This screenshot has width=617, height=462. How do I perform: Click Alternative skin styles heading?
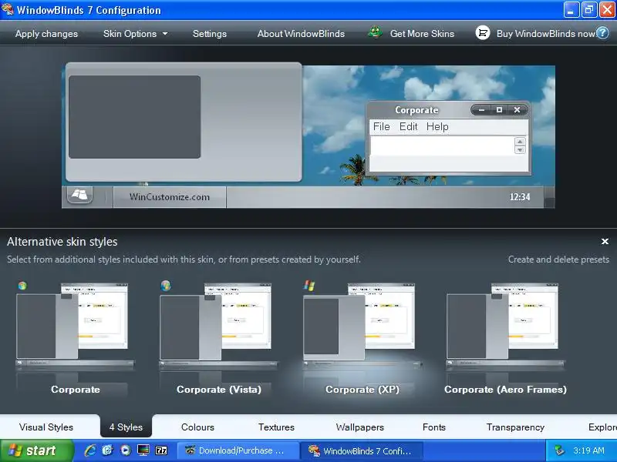click(62, 242)
